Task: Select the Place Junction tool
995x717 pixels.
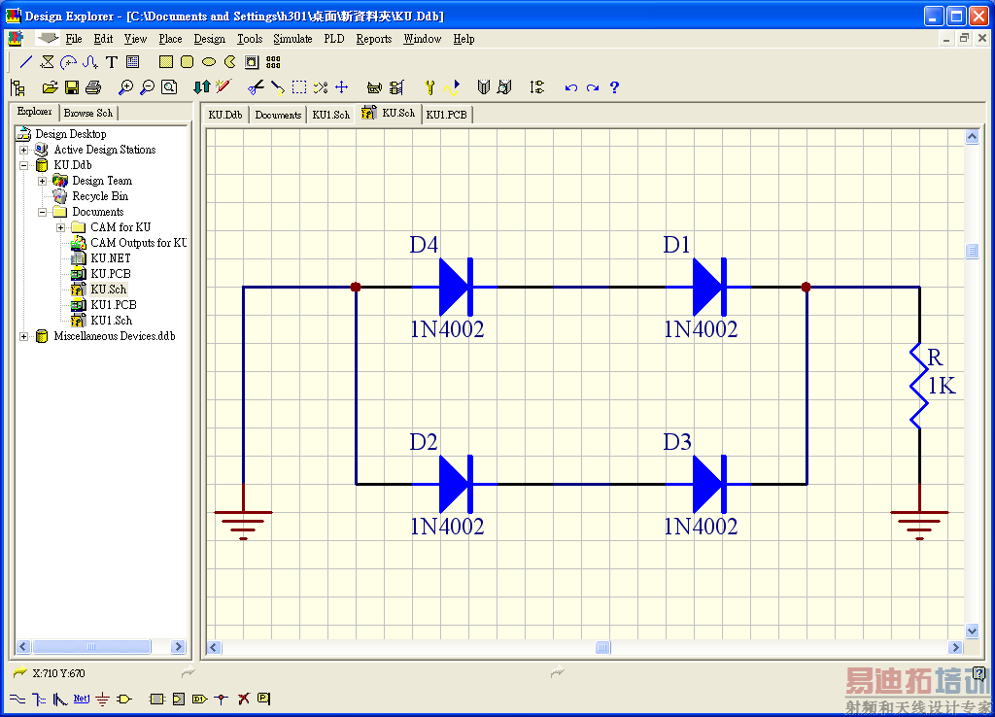Action: pyautogui.click(x=222, y=700)
